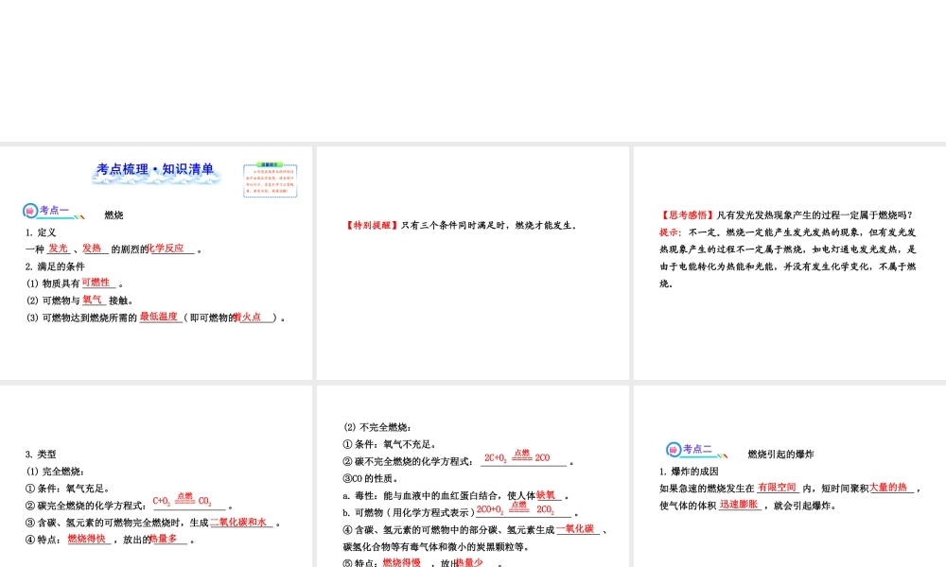Click the red answer 有限空间
The width and height of the screenshot is (946, 567).
click(x=777, y=488)
